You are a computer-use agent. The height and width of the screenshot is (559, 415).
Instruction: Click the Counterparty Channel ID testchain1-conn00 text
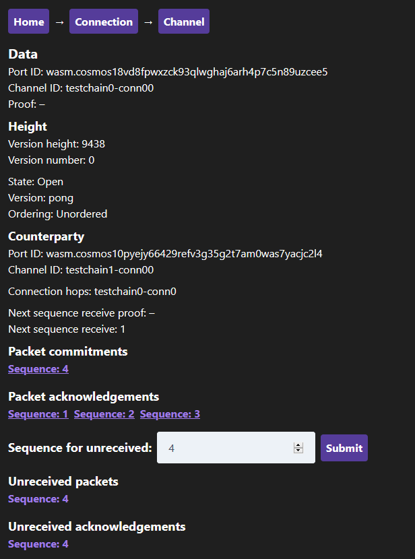pos(109,270)
